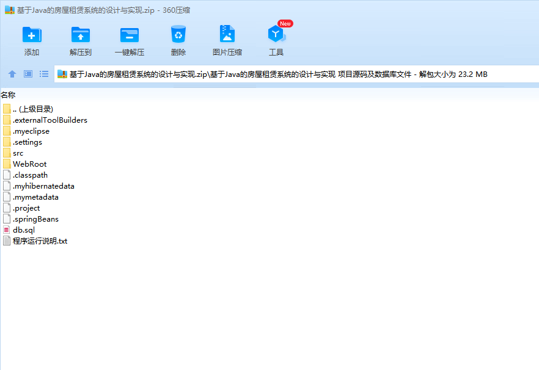Open the 工具 (Tools) icon with New badge
539x370 pixels.
(x=276, y=34)
